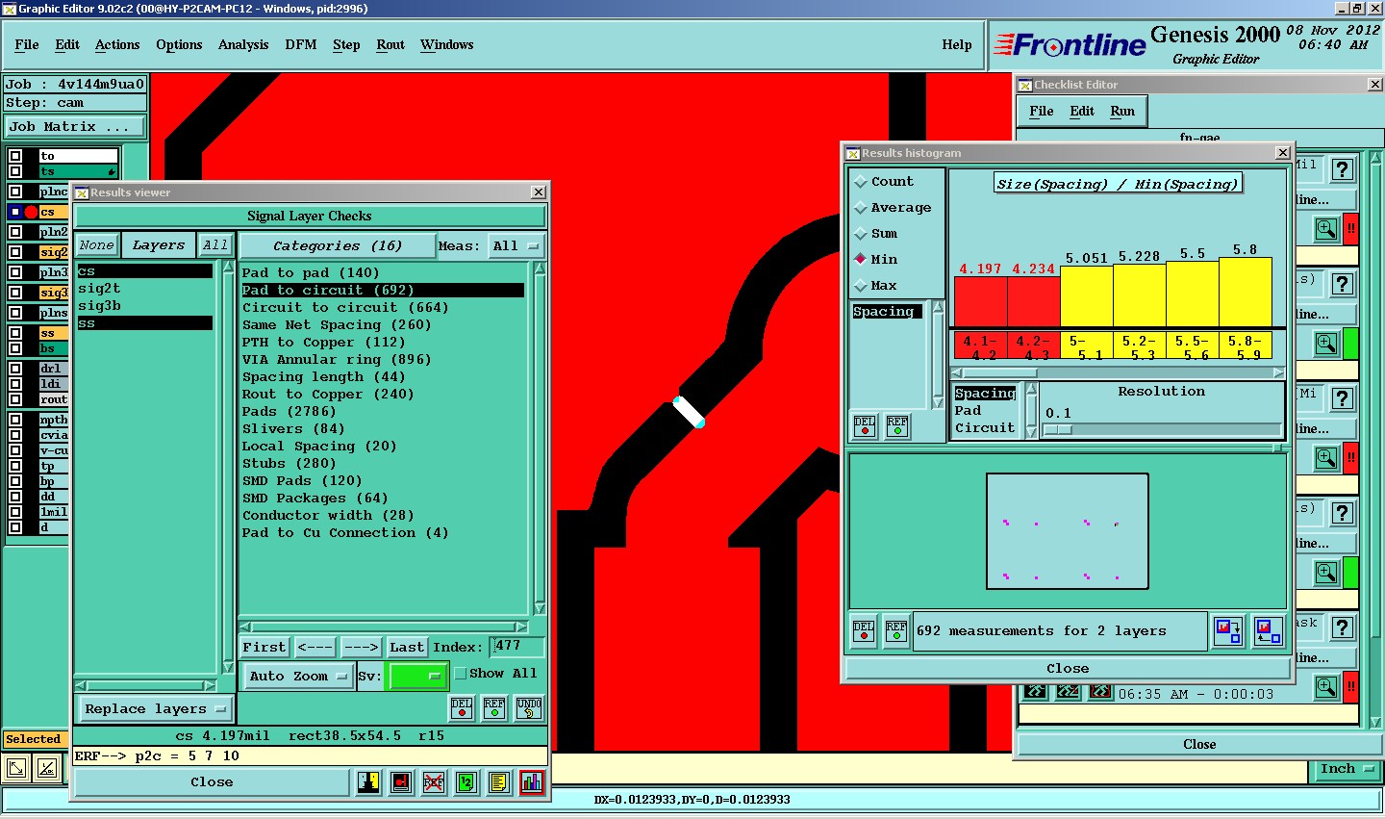Toggle the 'drl' layer checkbox
1385x819 pixels.
click(15, 369)
